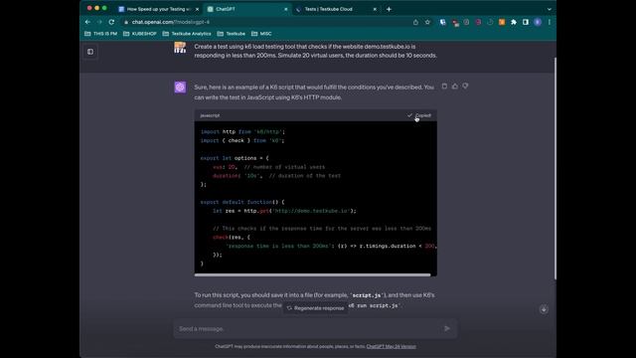Screen dimensions: 636x358
Task: Click the code block horizontal scrollbar
Action: pyautogui.click(x=312, y=274)
